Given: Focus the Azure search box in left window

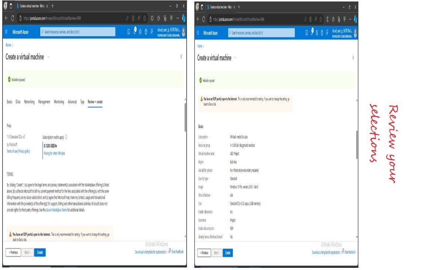Looking at the screenshot, I should click(x=78, y=32).
